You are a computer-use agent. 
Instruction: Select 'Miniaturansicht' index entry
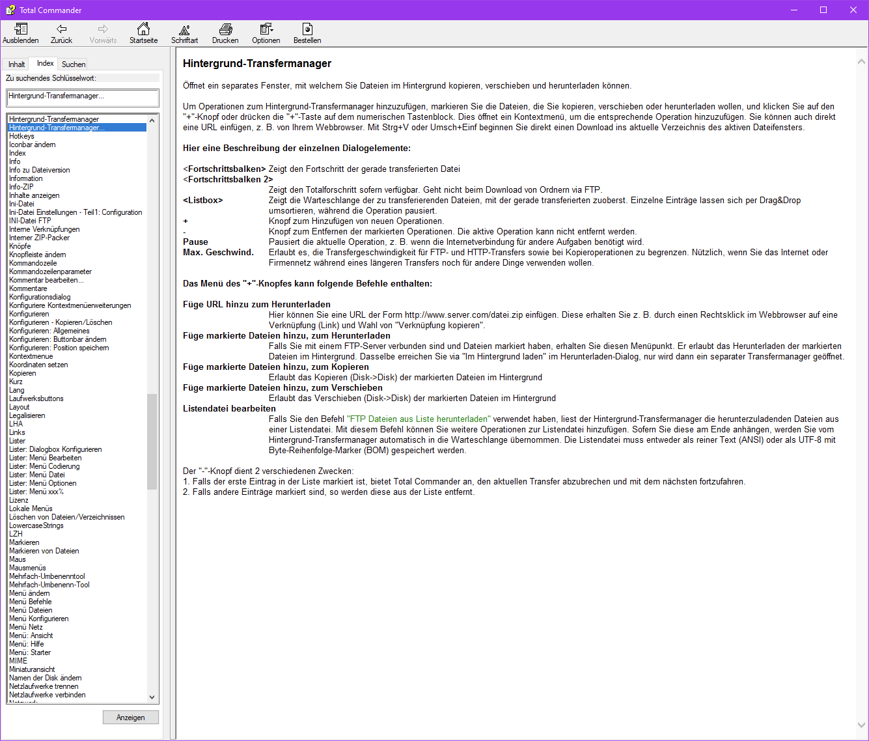click(x=32, y=669)
